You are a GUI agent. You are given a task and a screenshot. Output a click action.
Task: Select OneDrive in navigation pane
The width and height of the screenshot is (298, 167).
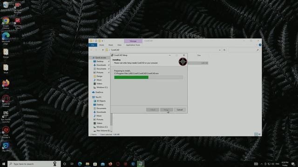point(99,92)
